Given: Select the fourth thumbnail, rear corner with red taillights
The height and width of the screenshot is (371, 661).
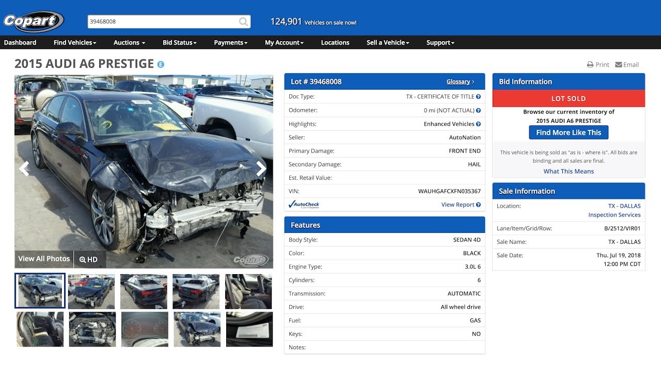Looking at the screenshot, I should coord(196,292).
